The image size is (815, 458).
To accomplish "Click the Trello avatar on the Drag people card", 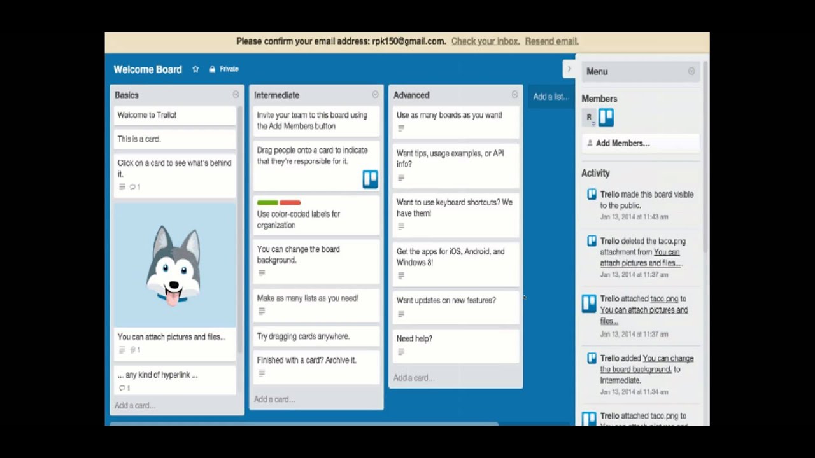I will click(370, 179).
